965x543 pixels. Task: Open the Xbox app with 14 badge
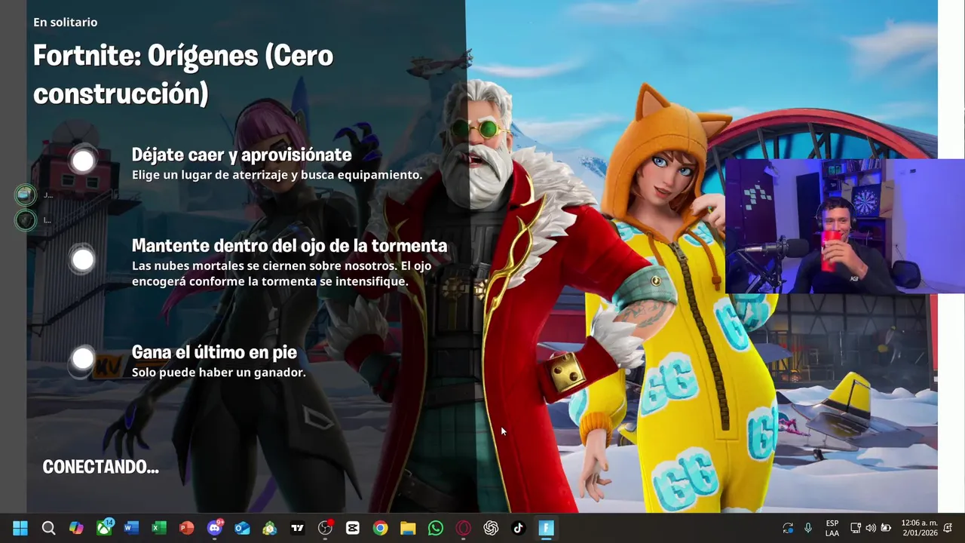click(105, 528)
